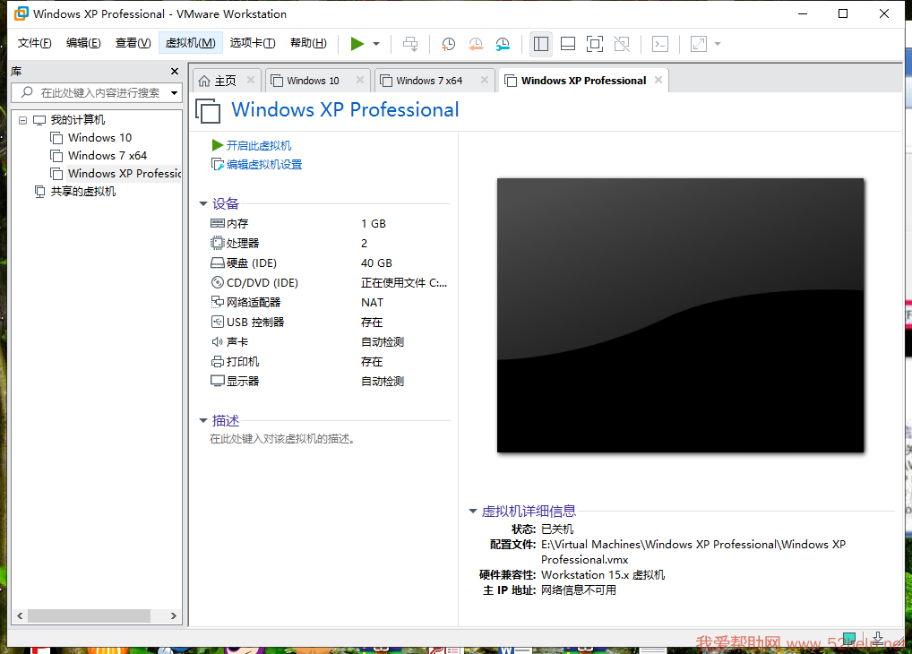Screen dimensions: 912x654
Task: Click the 编辑虚拟机设置 link
Action: pos(264,165)
